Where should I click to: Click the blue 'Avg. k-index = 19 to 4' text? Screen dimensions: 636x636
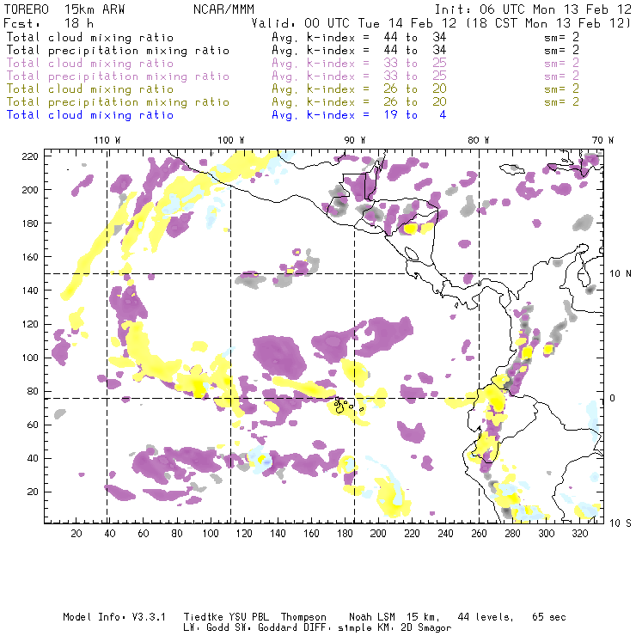(359, 115)
